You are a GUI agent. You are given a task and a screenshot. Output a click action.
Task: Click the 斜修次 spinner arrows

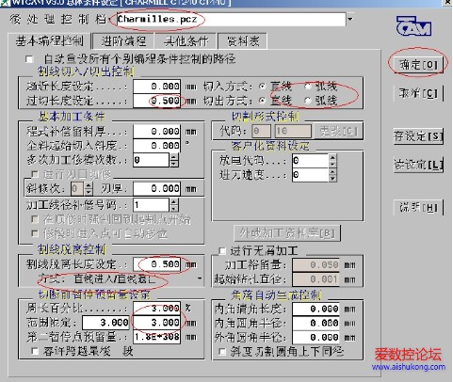(89, 188)
